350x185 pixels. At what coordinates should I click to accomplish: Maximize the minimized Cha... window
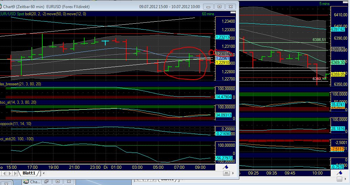pos(58,182)
